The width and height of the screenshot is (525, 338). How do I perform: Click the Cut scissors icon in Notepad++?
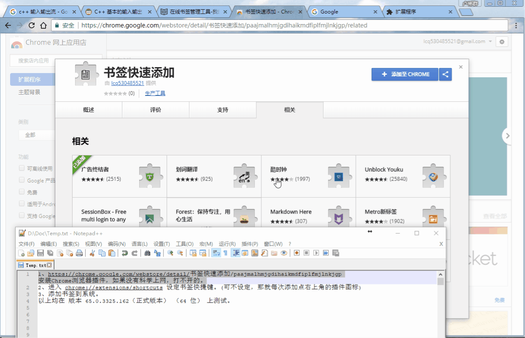[92, 253]
